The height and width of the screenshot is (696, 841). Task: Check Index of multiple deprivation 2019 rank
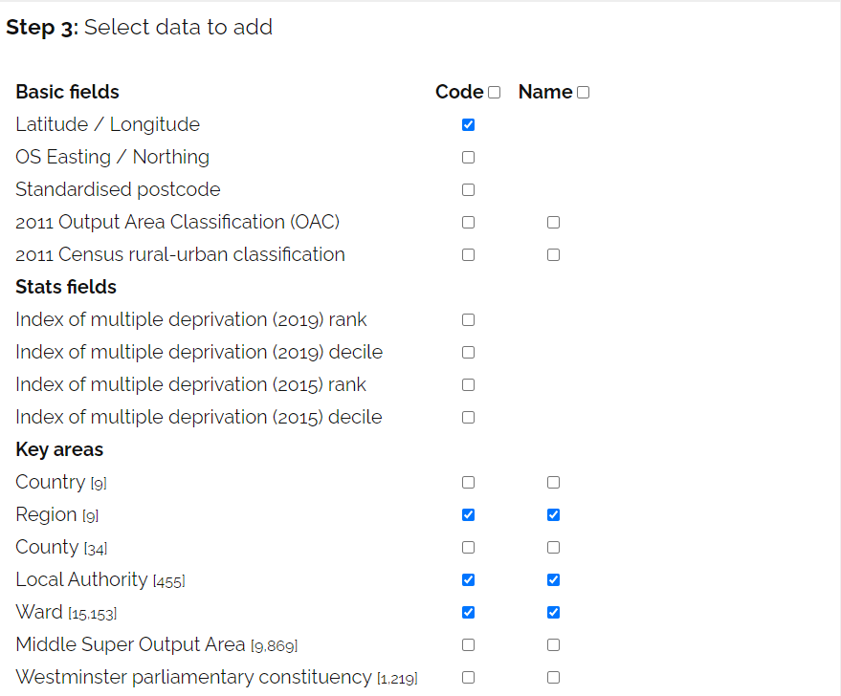point(468,320)
